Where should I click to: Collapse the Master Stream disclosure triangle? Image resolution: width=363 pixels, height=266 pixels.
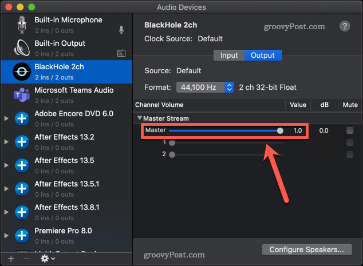pos(140,118)
